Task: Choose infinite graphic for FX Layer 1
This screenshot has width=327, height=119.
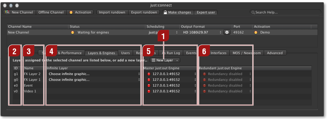Action: coord(94,80)
